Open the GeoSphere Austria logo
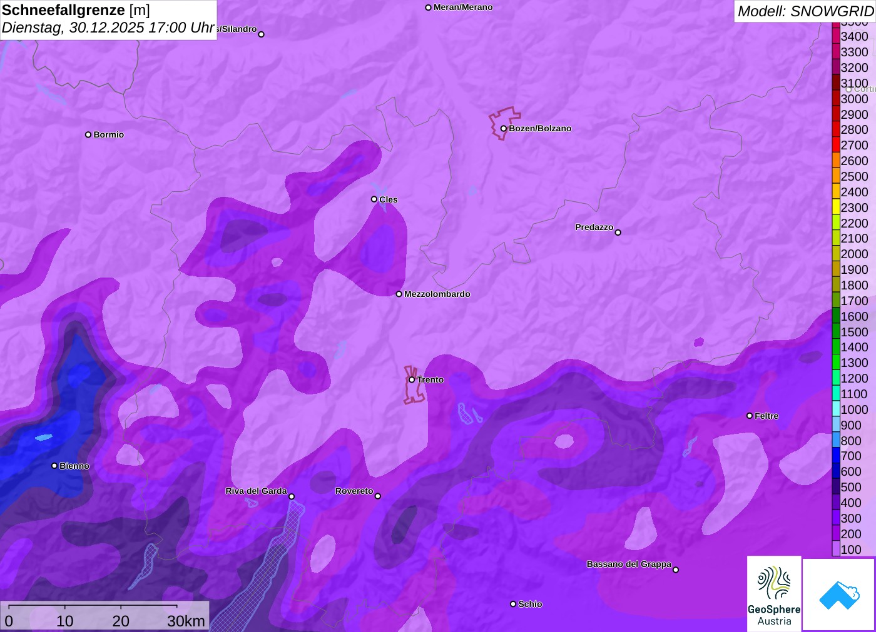 (x=774, y=593)
